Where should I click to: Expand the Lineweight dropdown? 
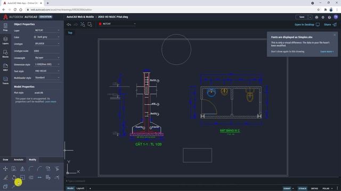(47, 58)
